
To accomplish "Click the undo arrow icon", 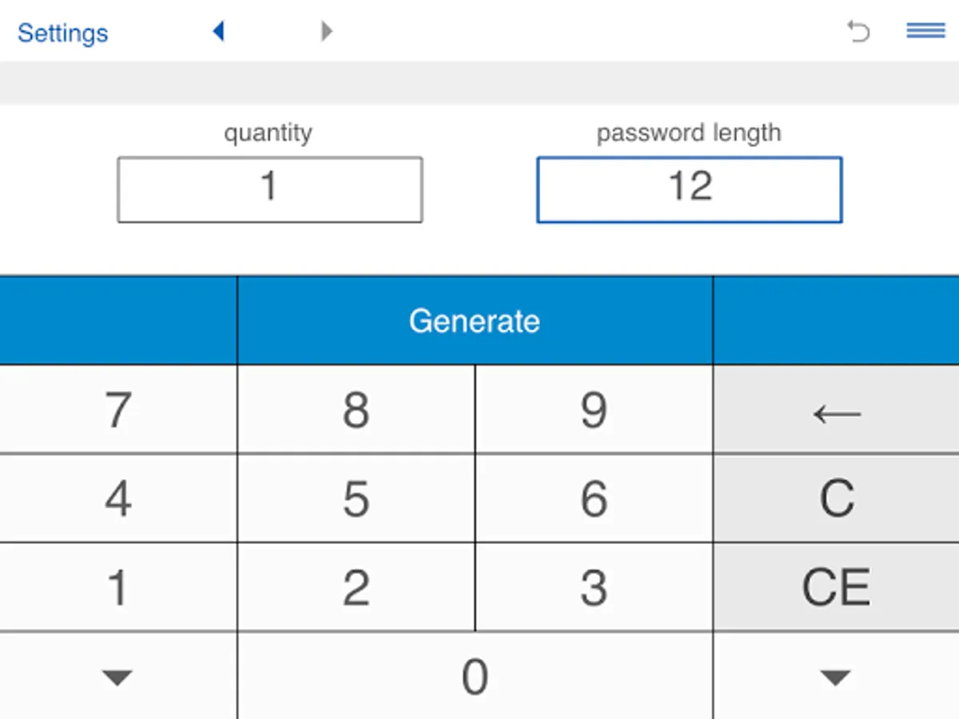I will [858, 31].
